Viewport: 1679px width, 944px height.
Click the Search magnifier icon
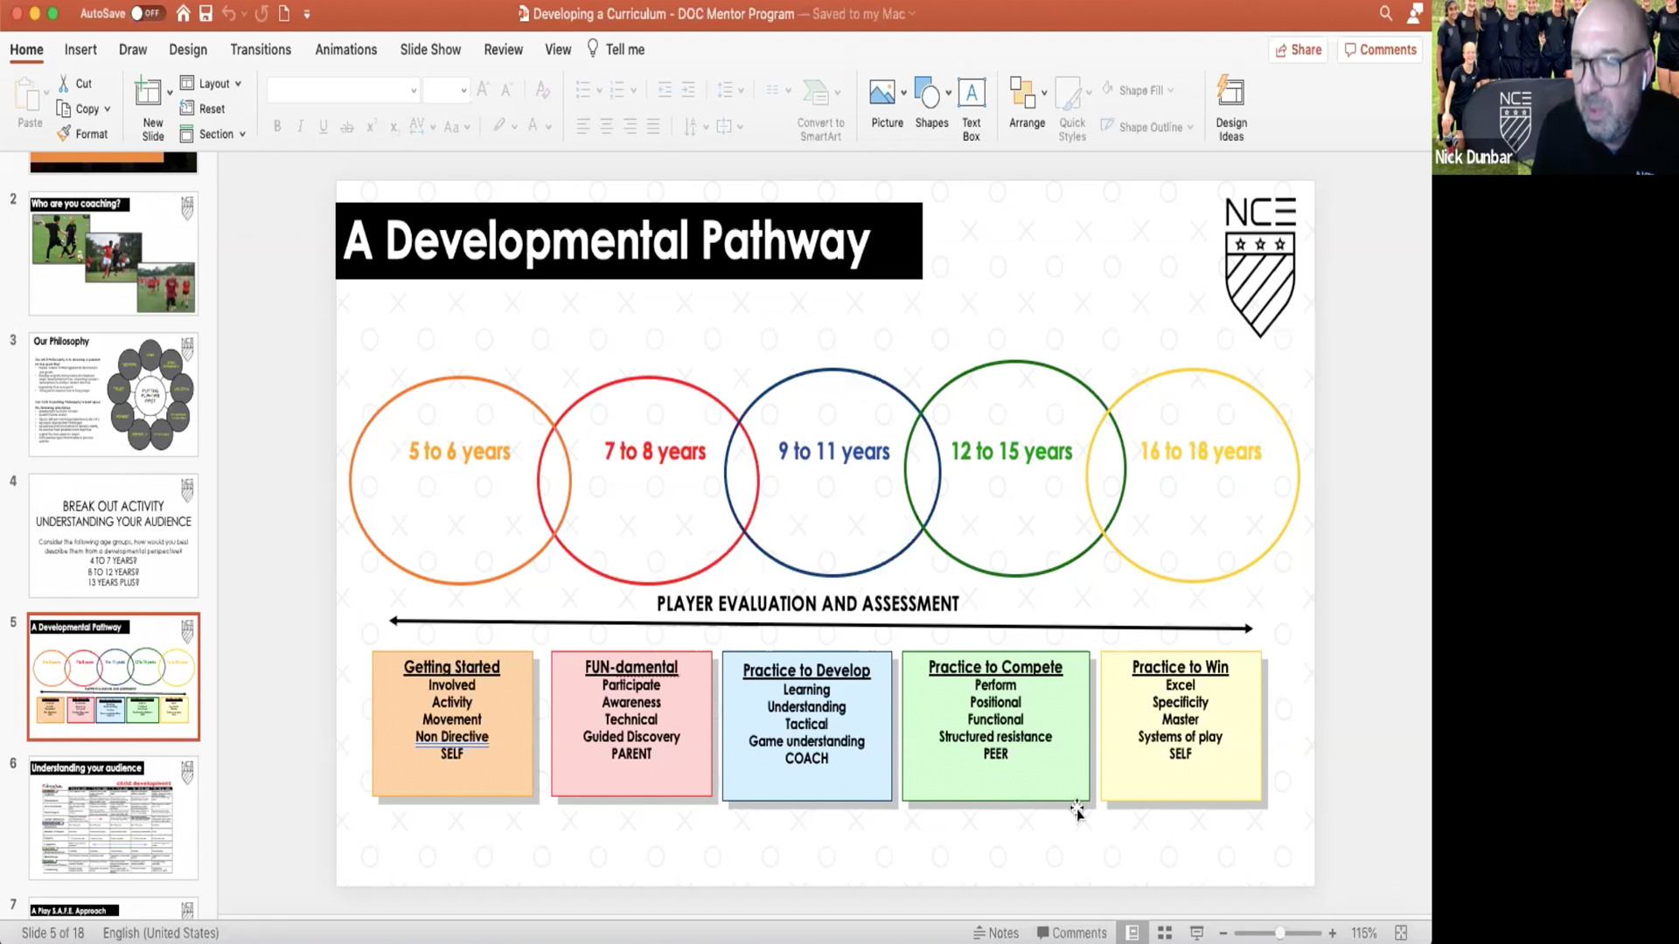tap(1386, 13)
